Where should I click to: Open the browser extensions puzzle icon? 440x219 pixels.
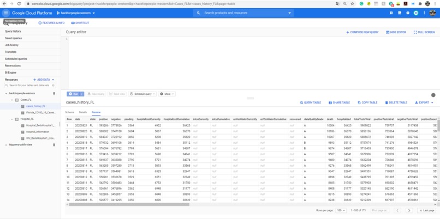(420, 4)
